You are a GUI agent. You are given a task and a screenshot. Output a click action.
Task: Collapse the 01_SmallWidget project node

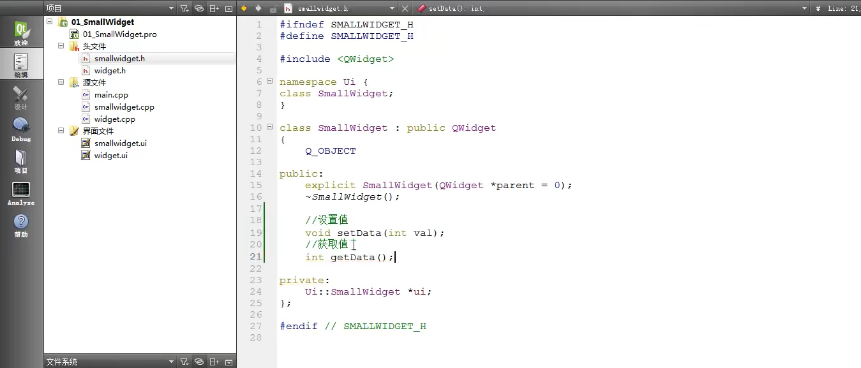50,22
